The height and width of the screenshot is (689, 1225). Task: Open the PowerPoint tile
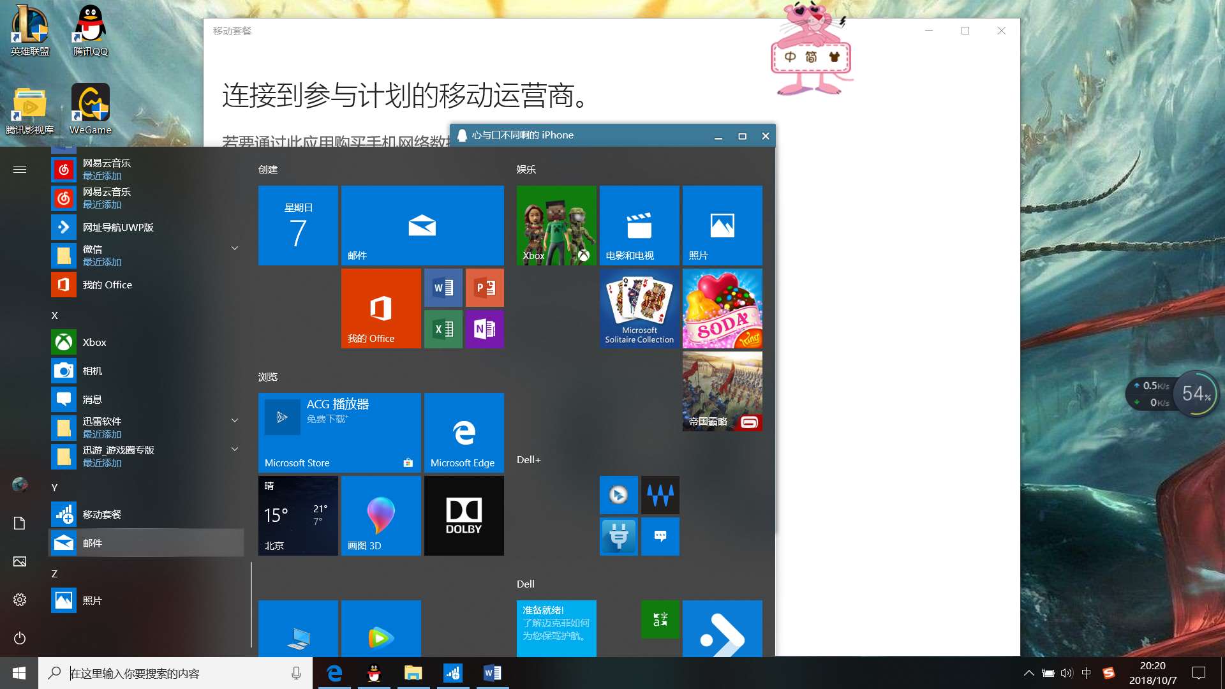pyautogui.click(x=485, y=288)
